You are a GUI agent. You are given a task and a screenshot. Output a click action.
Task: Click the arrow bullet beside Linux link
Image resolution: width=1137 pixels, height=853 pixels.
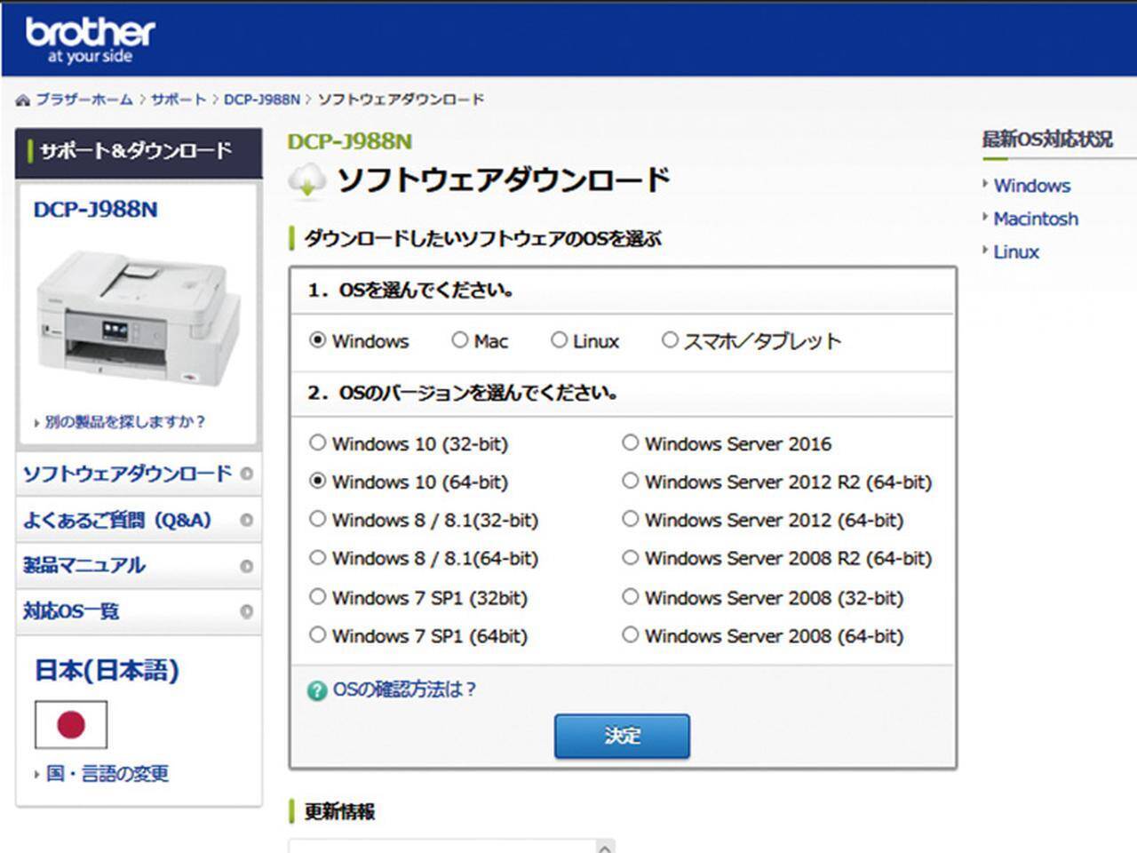[x=986, y=252]
